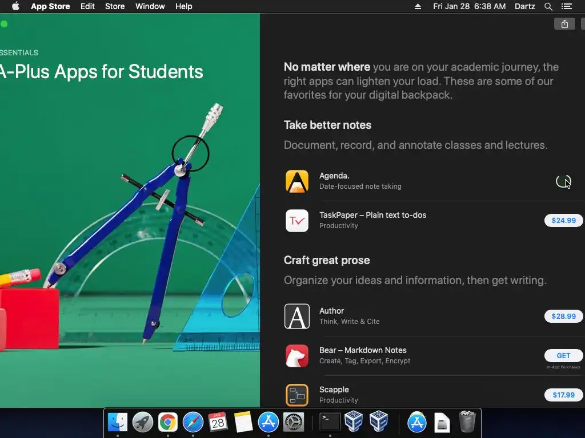Open the Dartz user menu
585x438 pixels.
(525, 6)
